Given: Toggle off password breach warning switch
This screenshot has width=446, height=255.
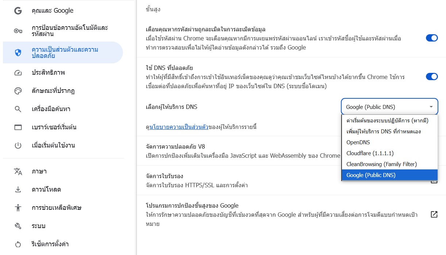Looking at the screenshot, I should click(432, 38).
